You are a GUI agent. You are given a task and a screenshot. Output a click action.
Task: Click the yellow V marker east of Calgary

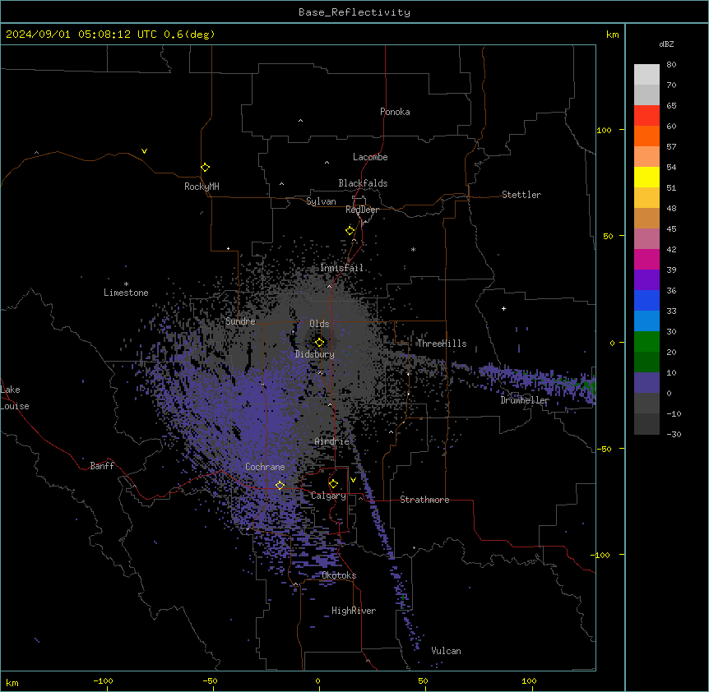(353, 480)
